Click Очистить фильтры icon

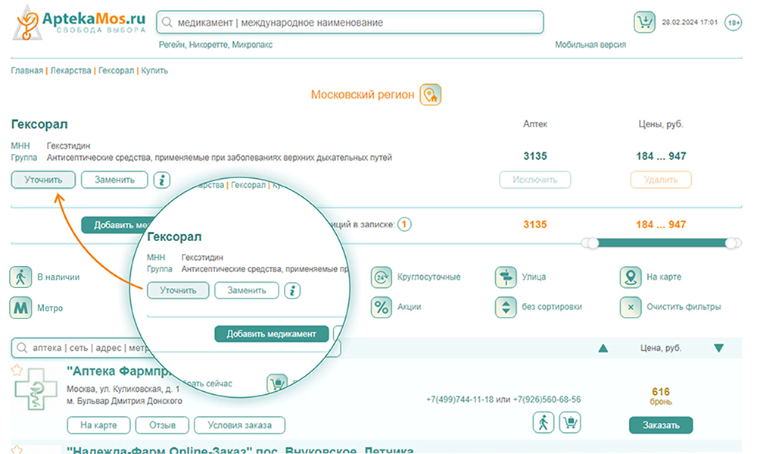pos(630,308)
